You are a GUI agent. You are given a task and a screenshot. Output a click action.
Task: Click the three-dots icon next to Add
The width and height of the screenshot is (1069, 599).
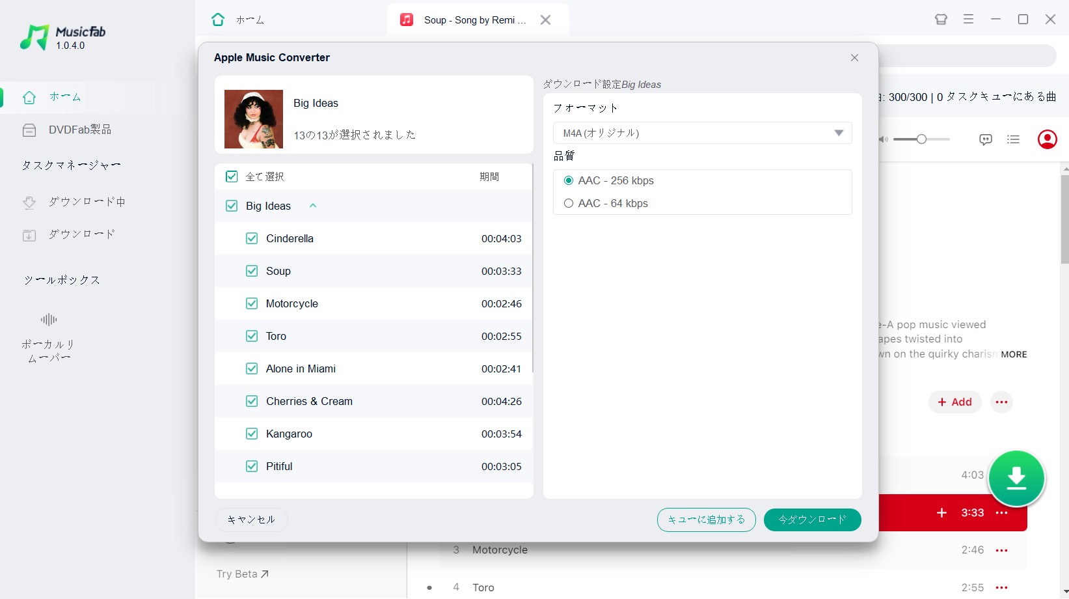(1001, 402)
